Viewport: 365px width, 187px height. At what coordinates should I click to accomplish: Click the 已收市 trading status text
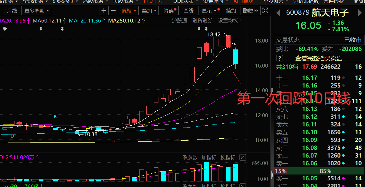tap(353, 40)
